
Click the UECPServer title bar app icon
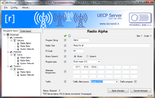coord(3,3)
